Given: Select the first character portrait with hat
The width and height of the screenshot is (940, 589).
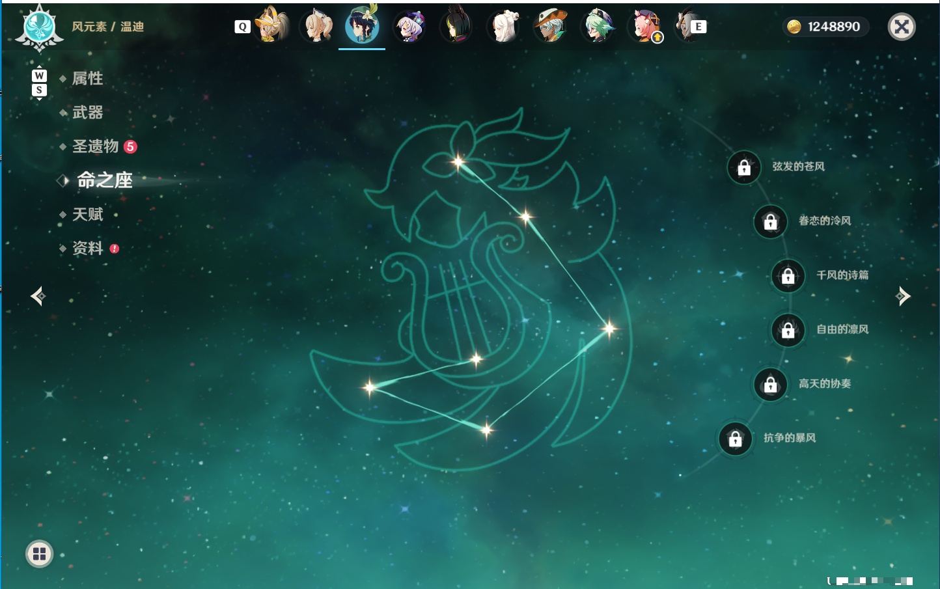Looking at the screenshot, I should coord(272,25).
